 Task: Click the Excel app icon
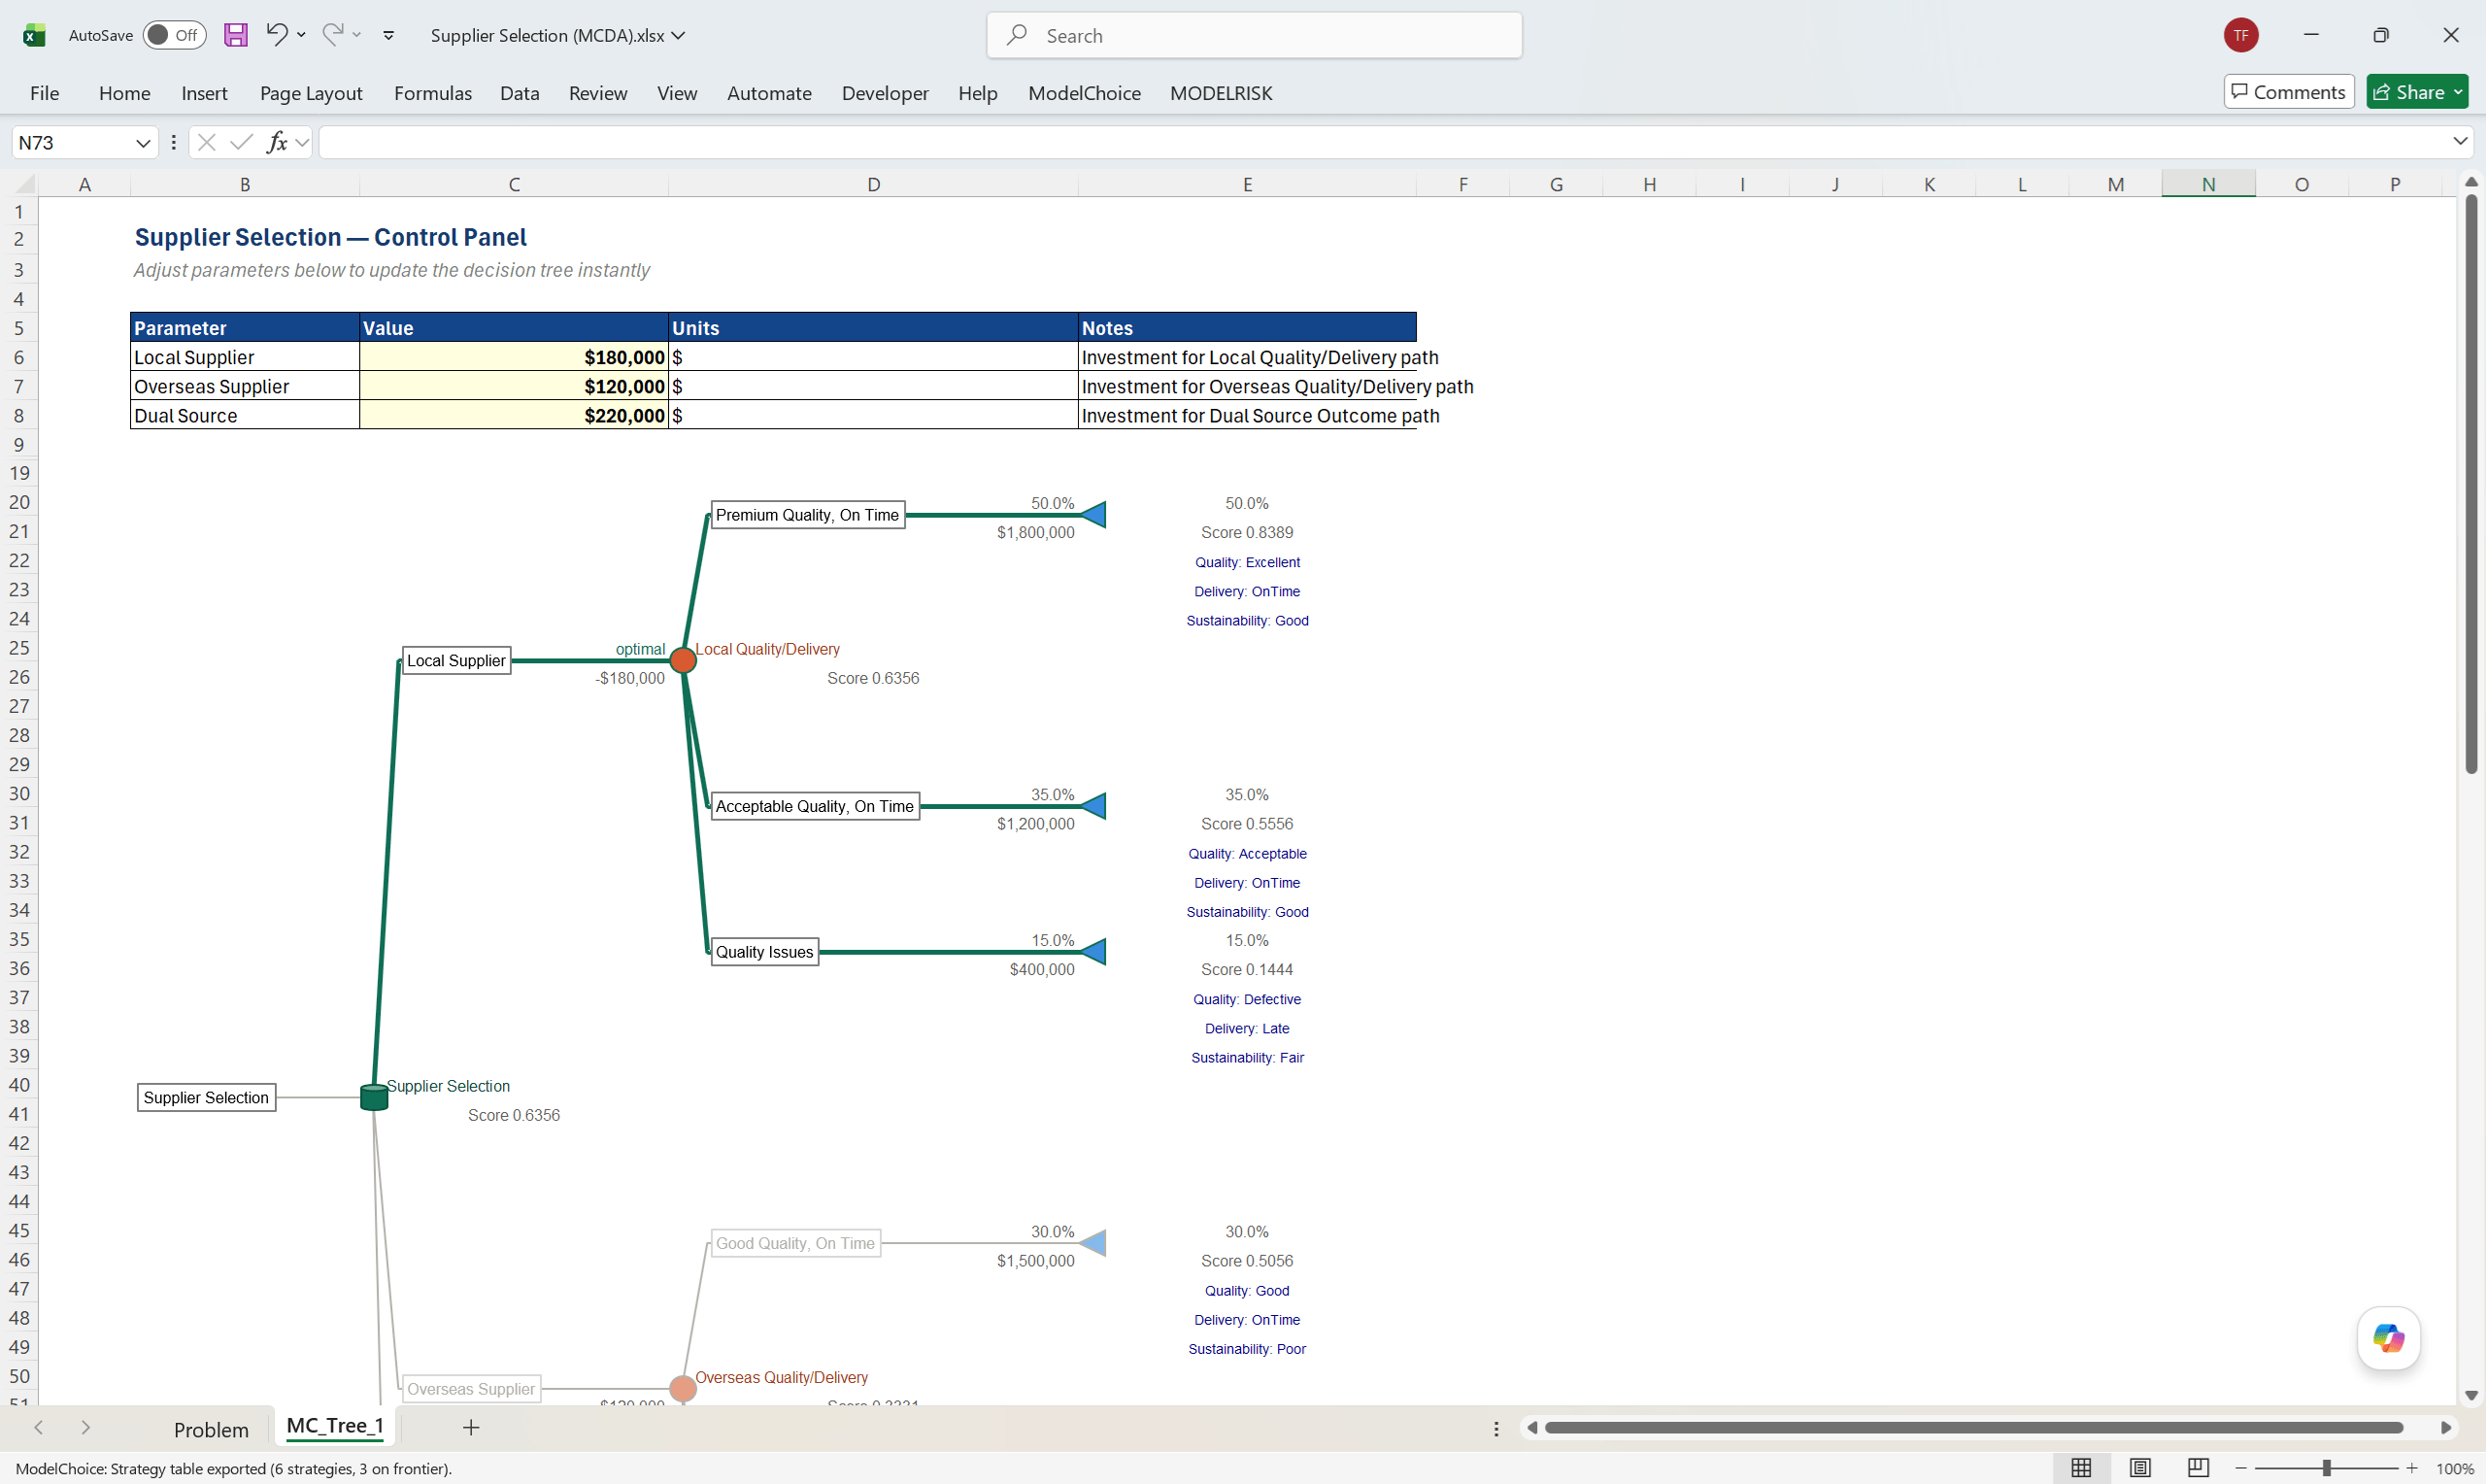click(34, 35)
